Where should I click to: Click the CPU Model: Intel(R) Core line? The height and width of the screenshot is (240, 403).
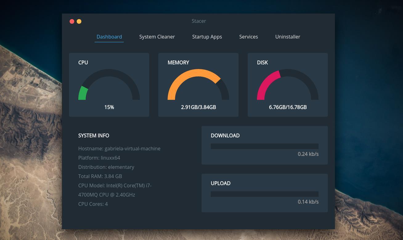click(x=115, y=190)
